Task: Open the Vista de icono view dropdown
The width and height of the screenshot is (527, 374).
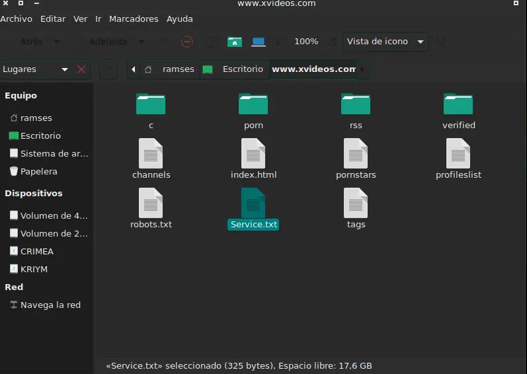Action: [x=385, y=42]
